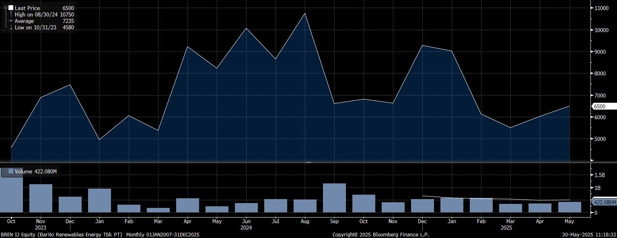Click the 422.080M volume axis tag
This screenshot has height=238, width=617.
[605, 202]
